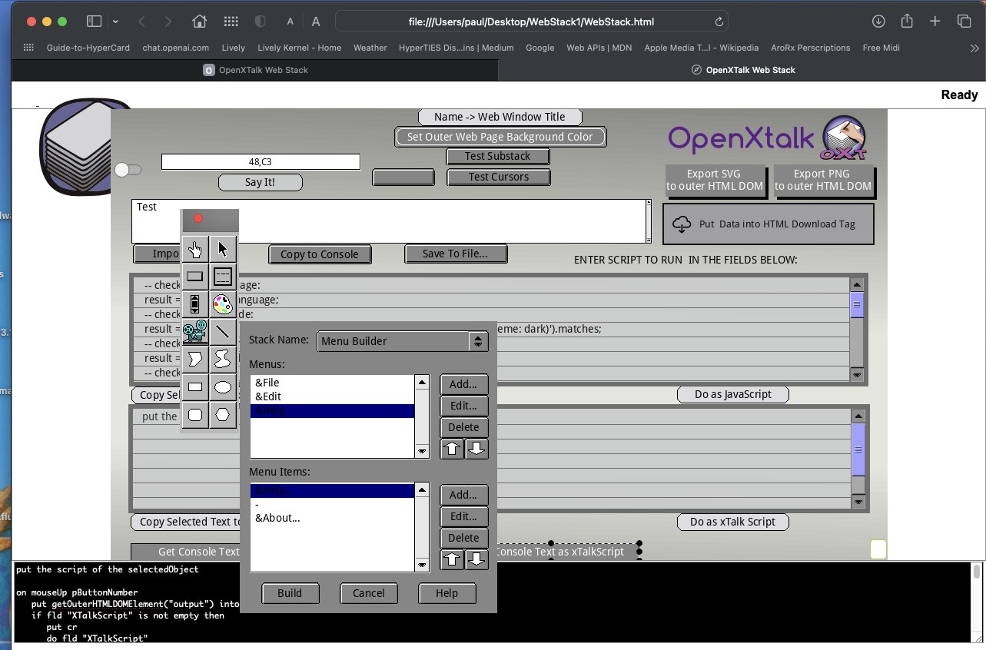Click the Do as JavaScript button
Screen dimensions: 986x650
point(733,394)
